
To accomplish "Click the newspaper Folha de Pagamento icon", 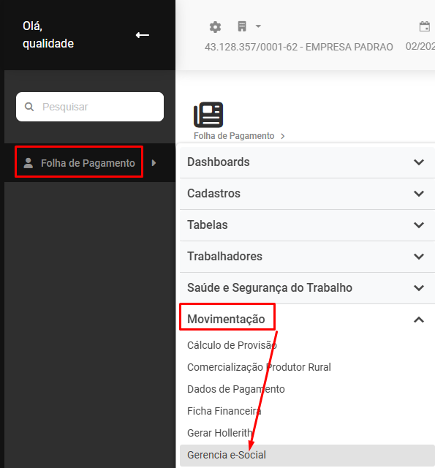I will [208, 115].
